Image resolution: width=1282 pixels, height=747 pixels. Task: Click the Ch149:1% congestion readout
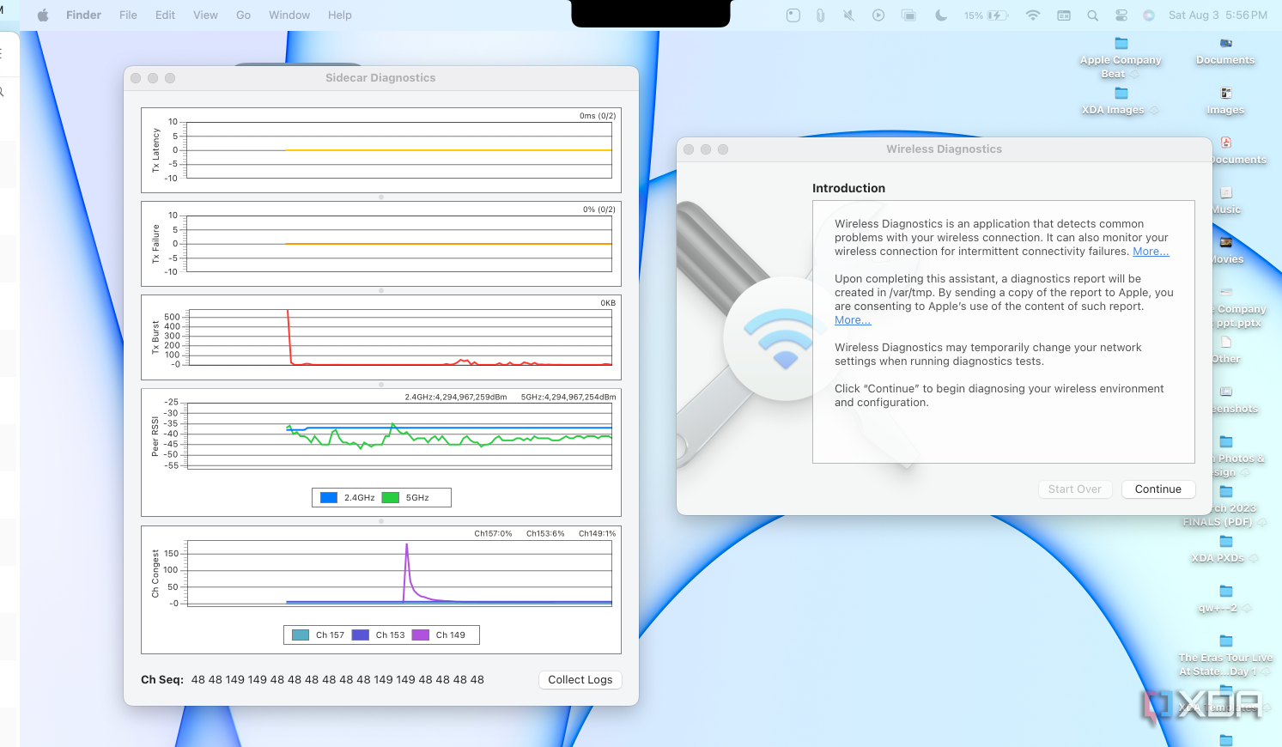(597, 534)
